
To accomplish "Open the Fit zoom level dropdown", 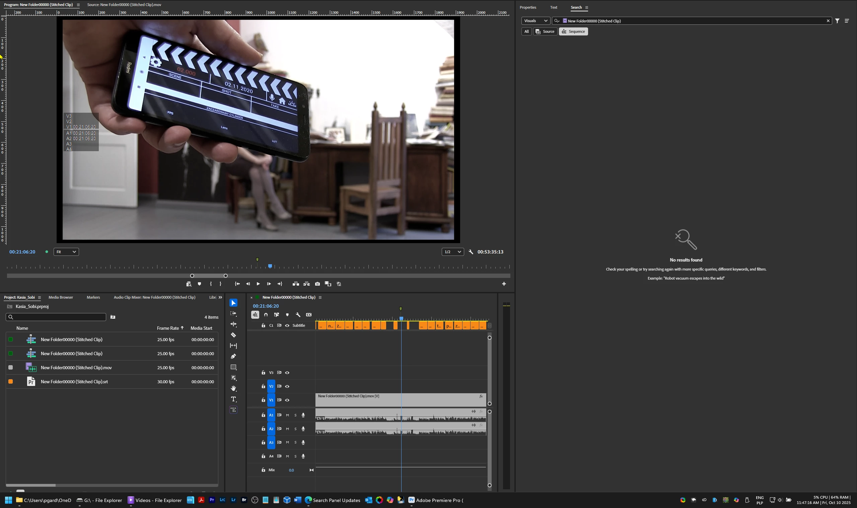I will 66,252.
